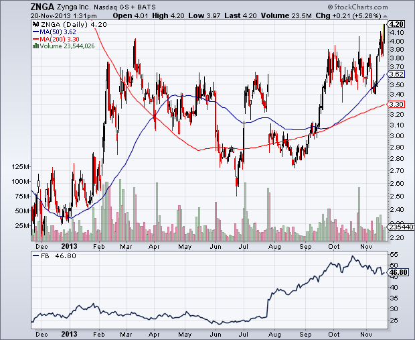
Task: Click the 3.20 price axis label
Action: pyautogui.click(x=397, y=115)
